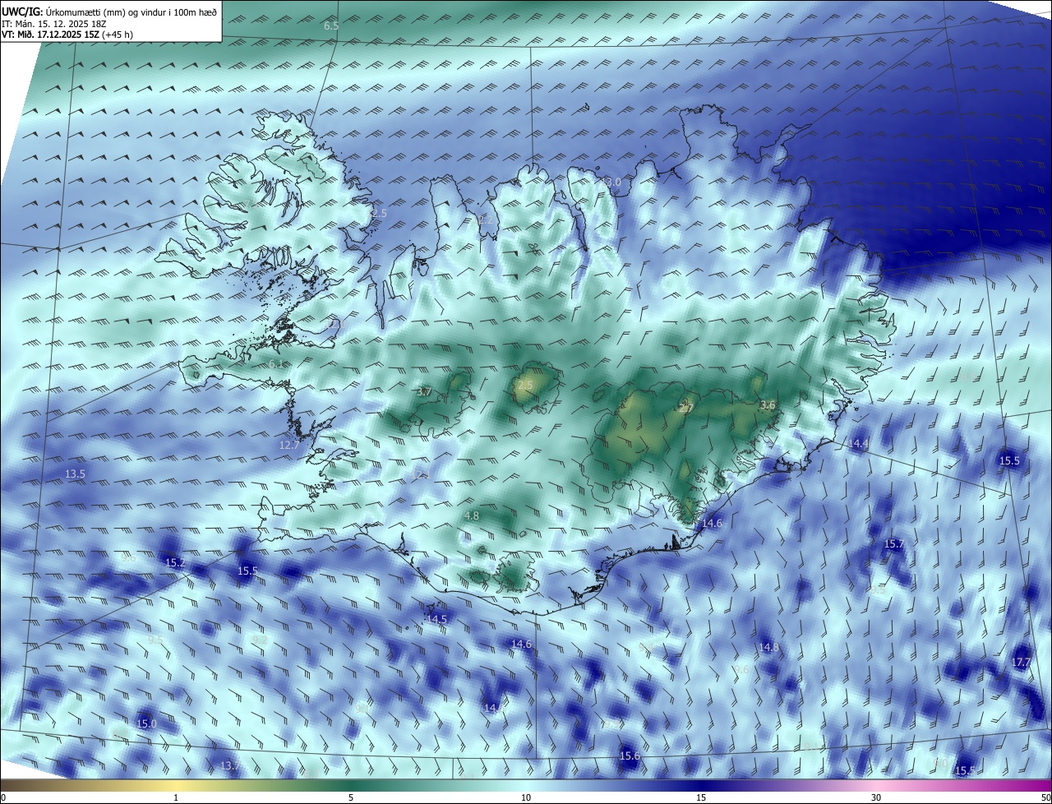Click the 15.6 value label on the map
This screenshot has width=1052, height=804.
tap(630, 755)
